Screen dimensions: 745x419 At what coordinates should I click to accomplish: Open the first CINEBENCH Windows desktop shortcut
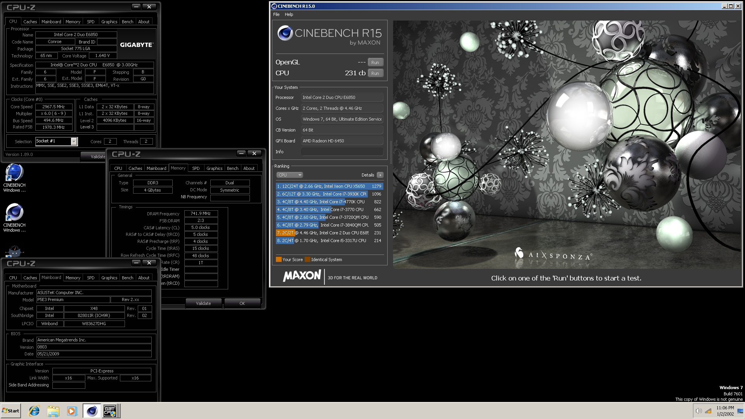pos(14,178)
